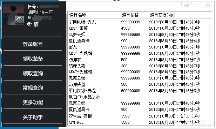Click the 帐号 account label
The height and width of the screenshot is (129, 216).
tap(33, 7)
